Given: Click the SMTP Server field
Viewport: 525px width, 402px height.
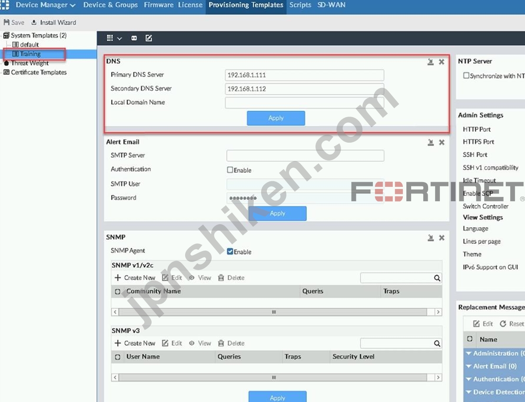Looking at the screenshot, I should point(305,156).
